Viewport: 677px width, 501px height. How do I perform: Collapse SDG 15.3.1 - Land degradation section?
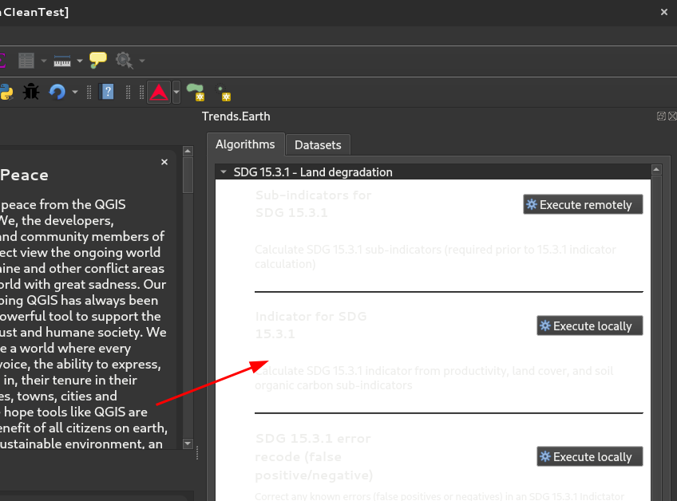[x=224, y=172]
